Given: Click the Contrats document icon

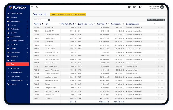Looking at the screenshot, I should (8, 33).
